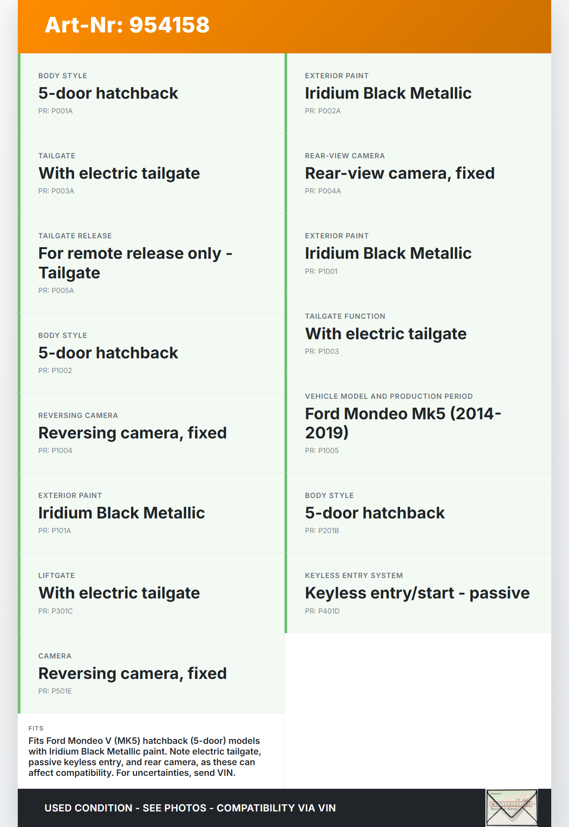Image resolution: width=569 pixels, height=827 pixels.
Task: Select the 5-door hatchback card PR: P001A
Action: [152, 93]
